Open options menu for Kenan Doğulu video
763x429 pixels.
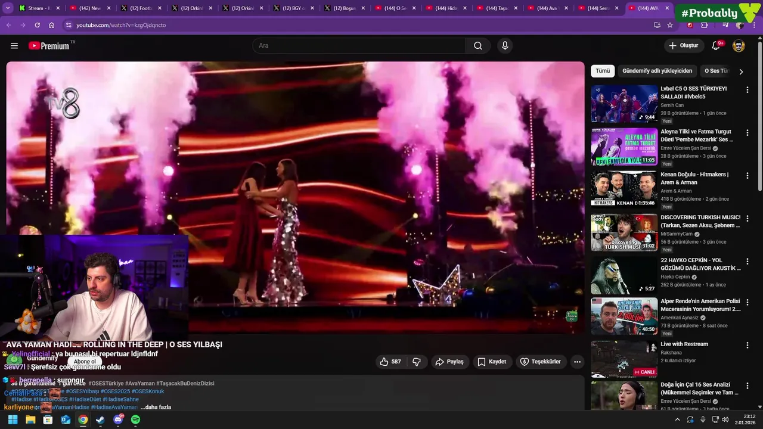(748, 176)
